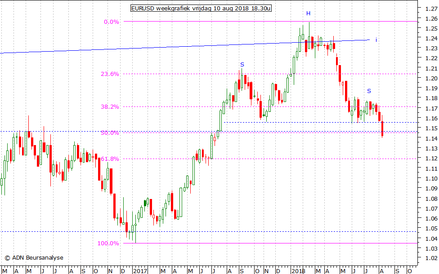The height and width of the screenshot is (274, 439).
Task: Click the '100.0%' Fibonacci level label
Action: click(x=108, y=243)
